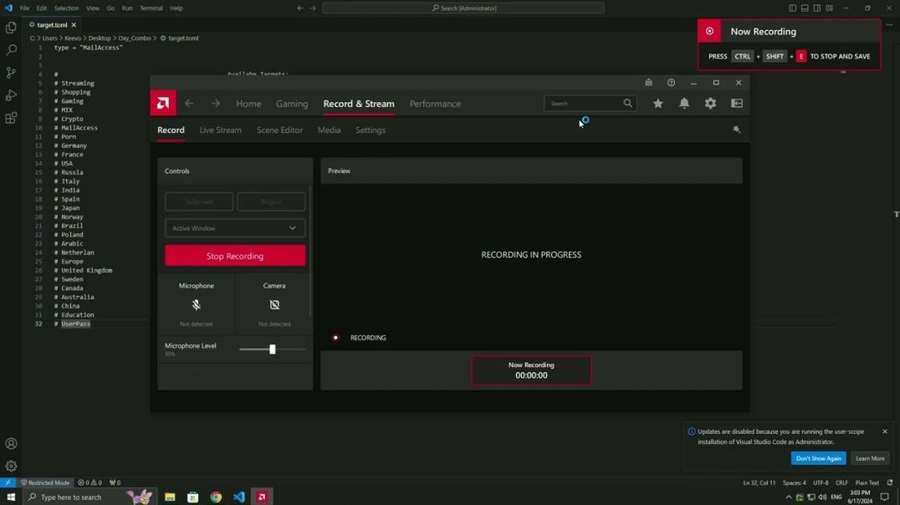Click the Oxy_Combo breadcrumb folder
900x505 pixels.
point(135,38)
